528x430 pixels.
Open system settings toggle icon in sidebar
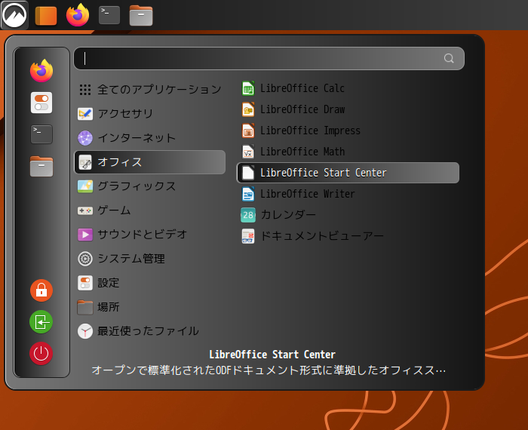pos(41,103)
